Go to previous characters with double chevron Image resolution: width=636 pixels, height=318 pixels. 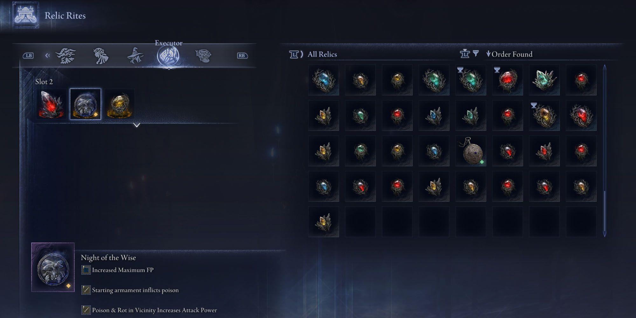47,55
